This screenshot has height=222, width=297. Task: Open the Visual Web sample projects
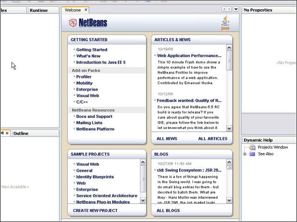pos(88,164)
